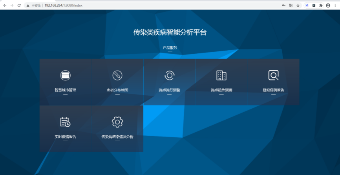
Task: Select the 流感趋势预测 building icon
Action: pyautogui.click(x=221, y=75)
